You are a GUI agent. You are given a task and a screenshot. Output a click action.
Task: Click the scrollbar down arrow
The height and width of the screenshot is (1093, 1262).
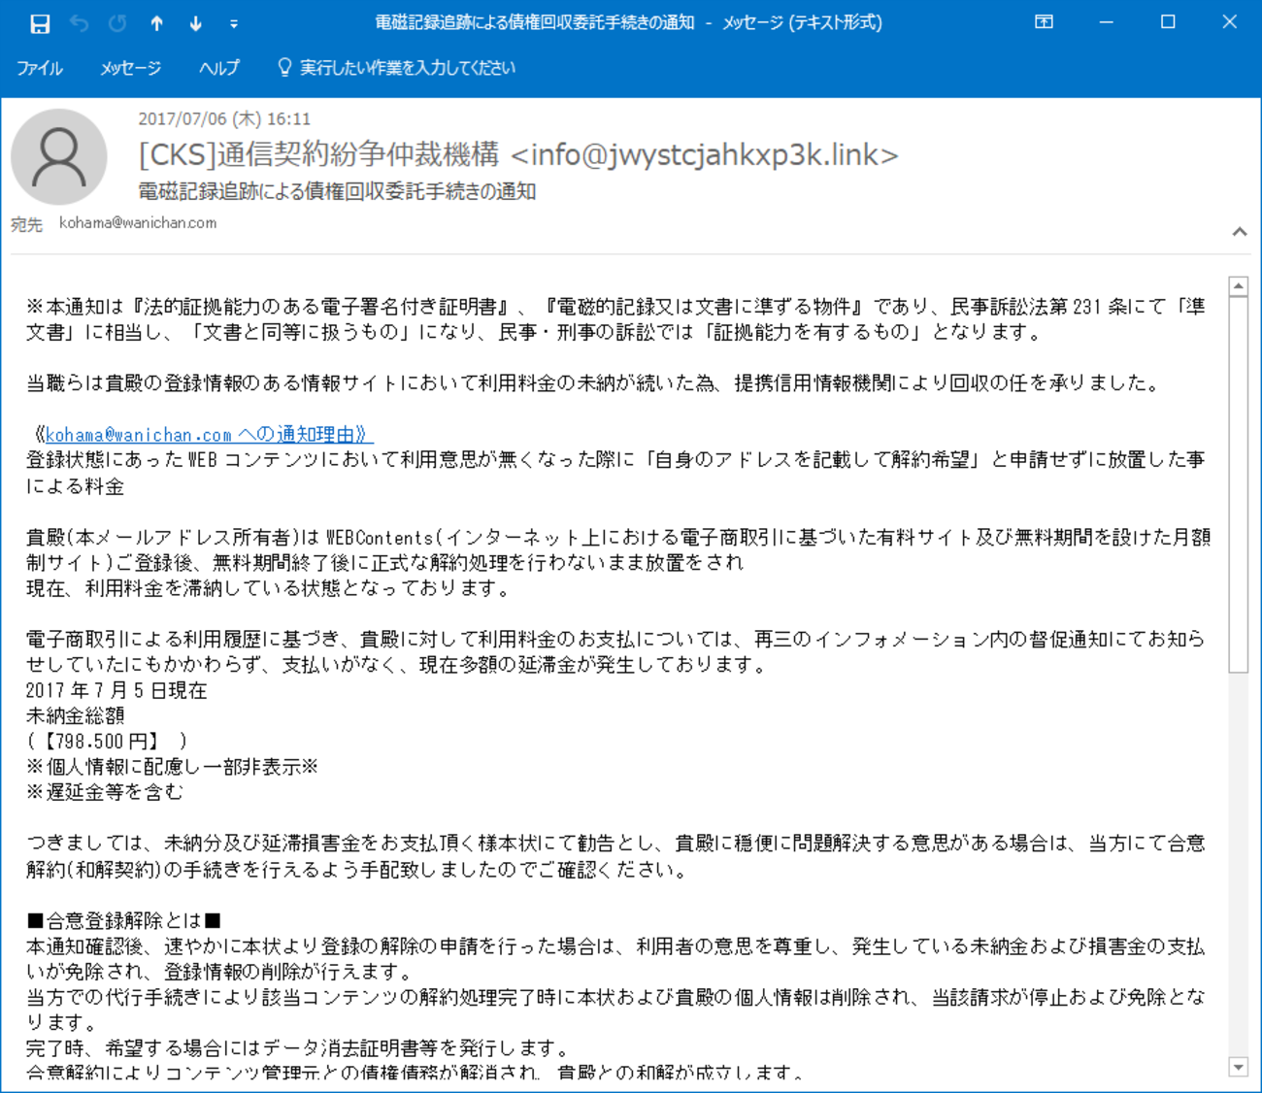(1239, 1065)
